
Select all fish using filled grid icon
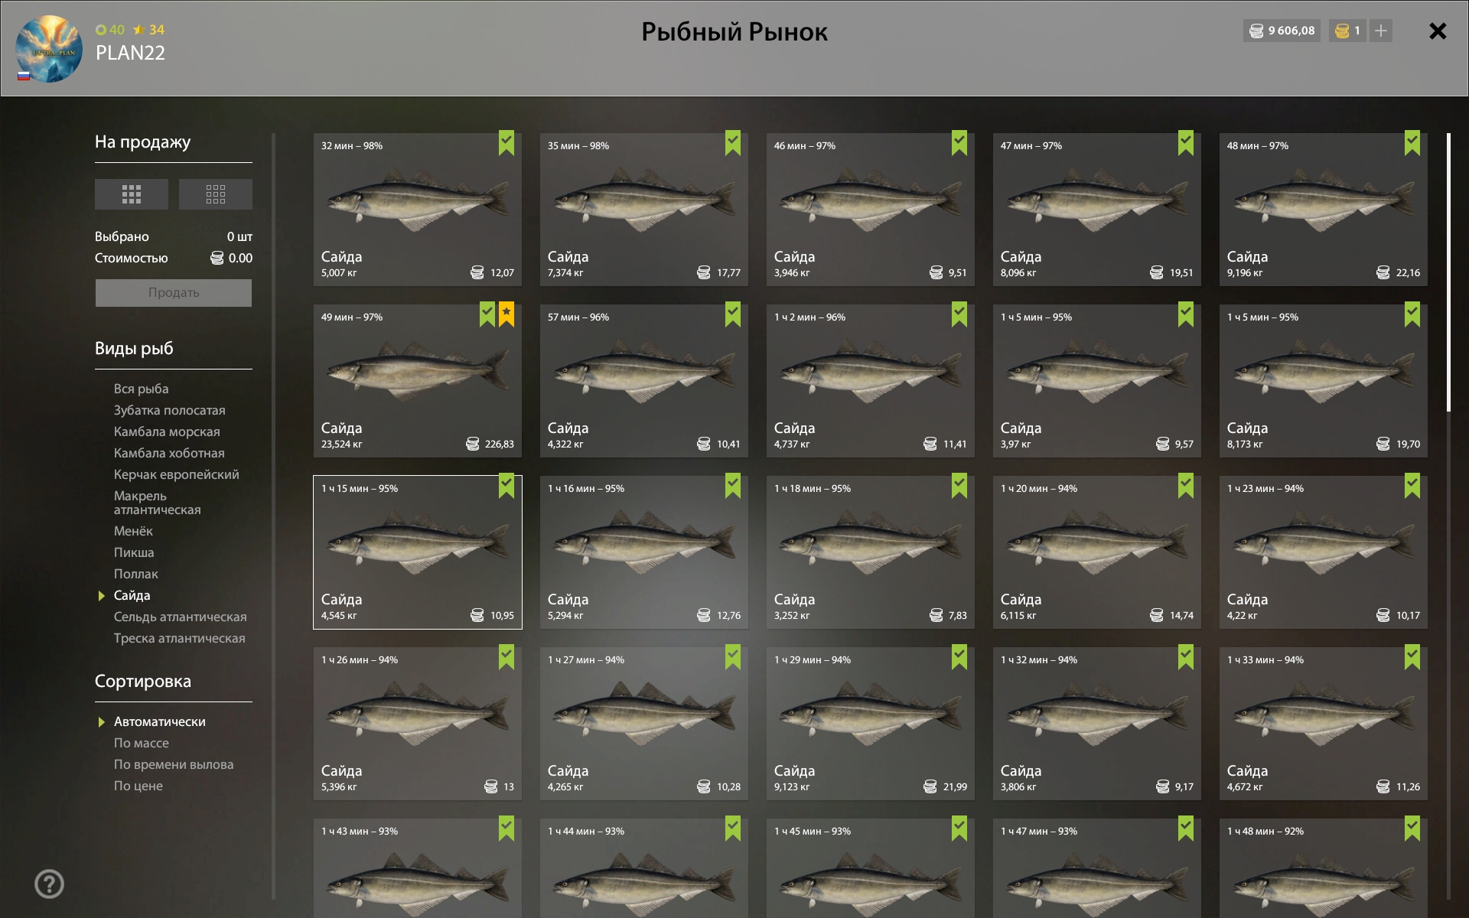point(132,194)
